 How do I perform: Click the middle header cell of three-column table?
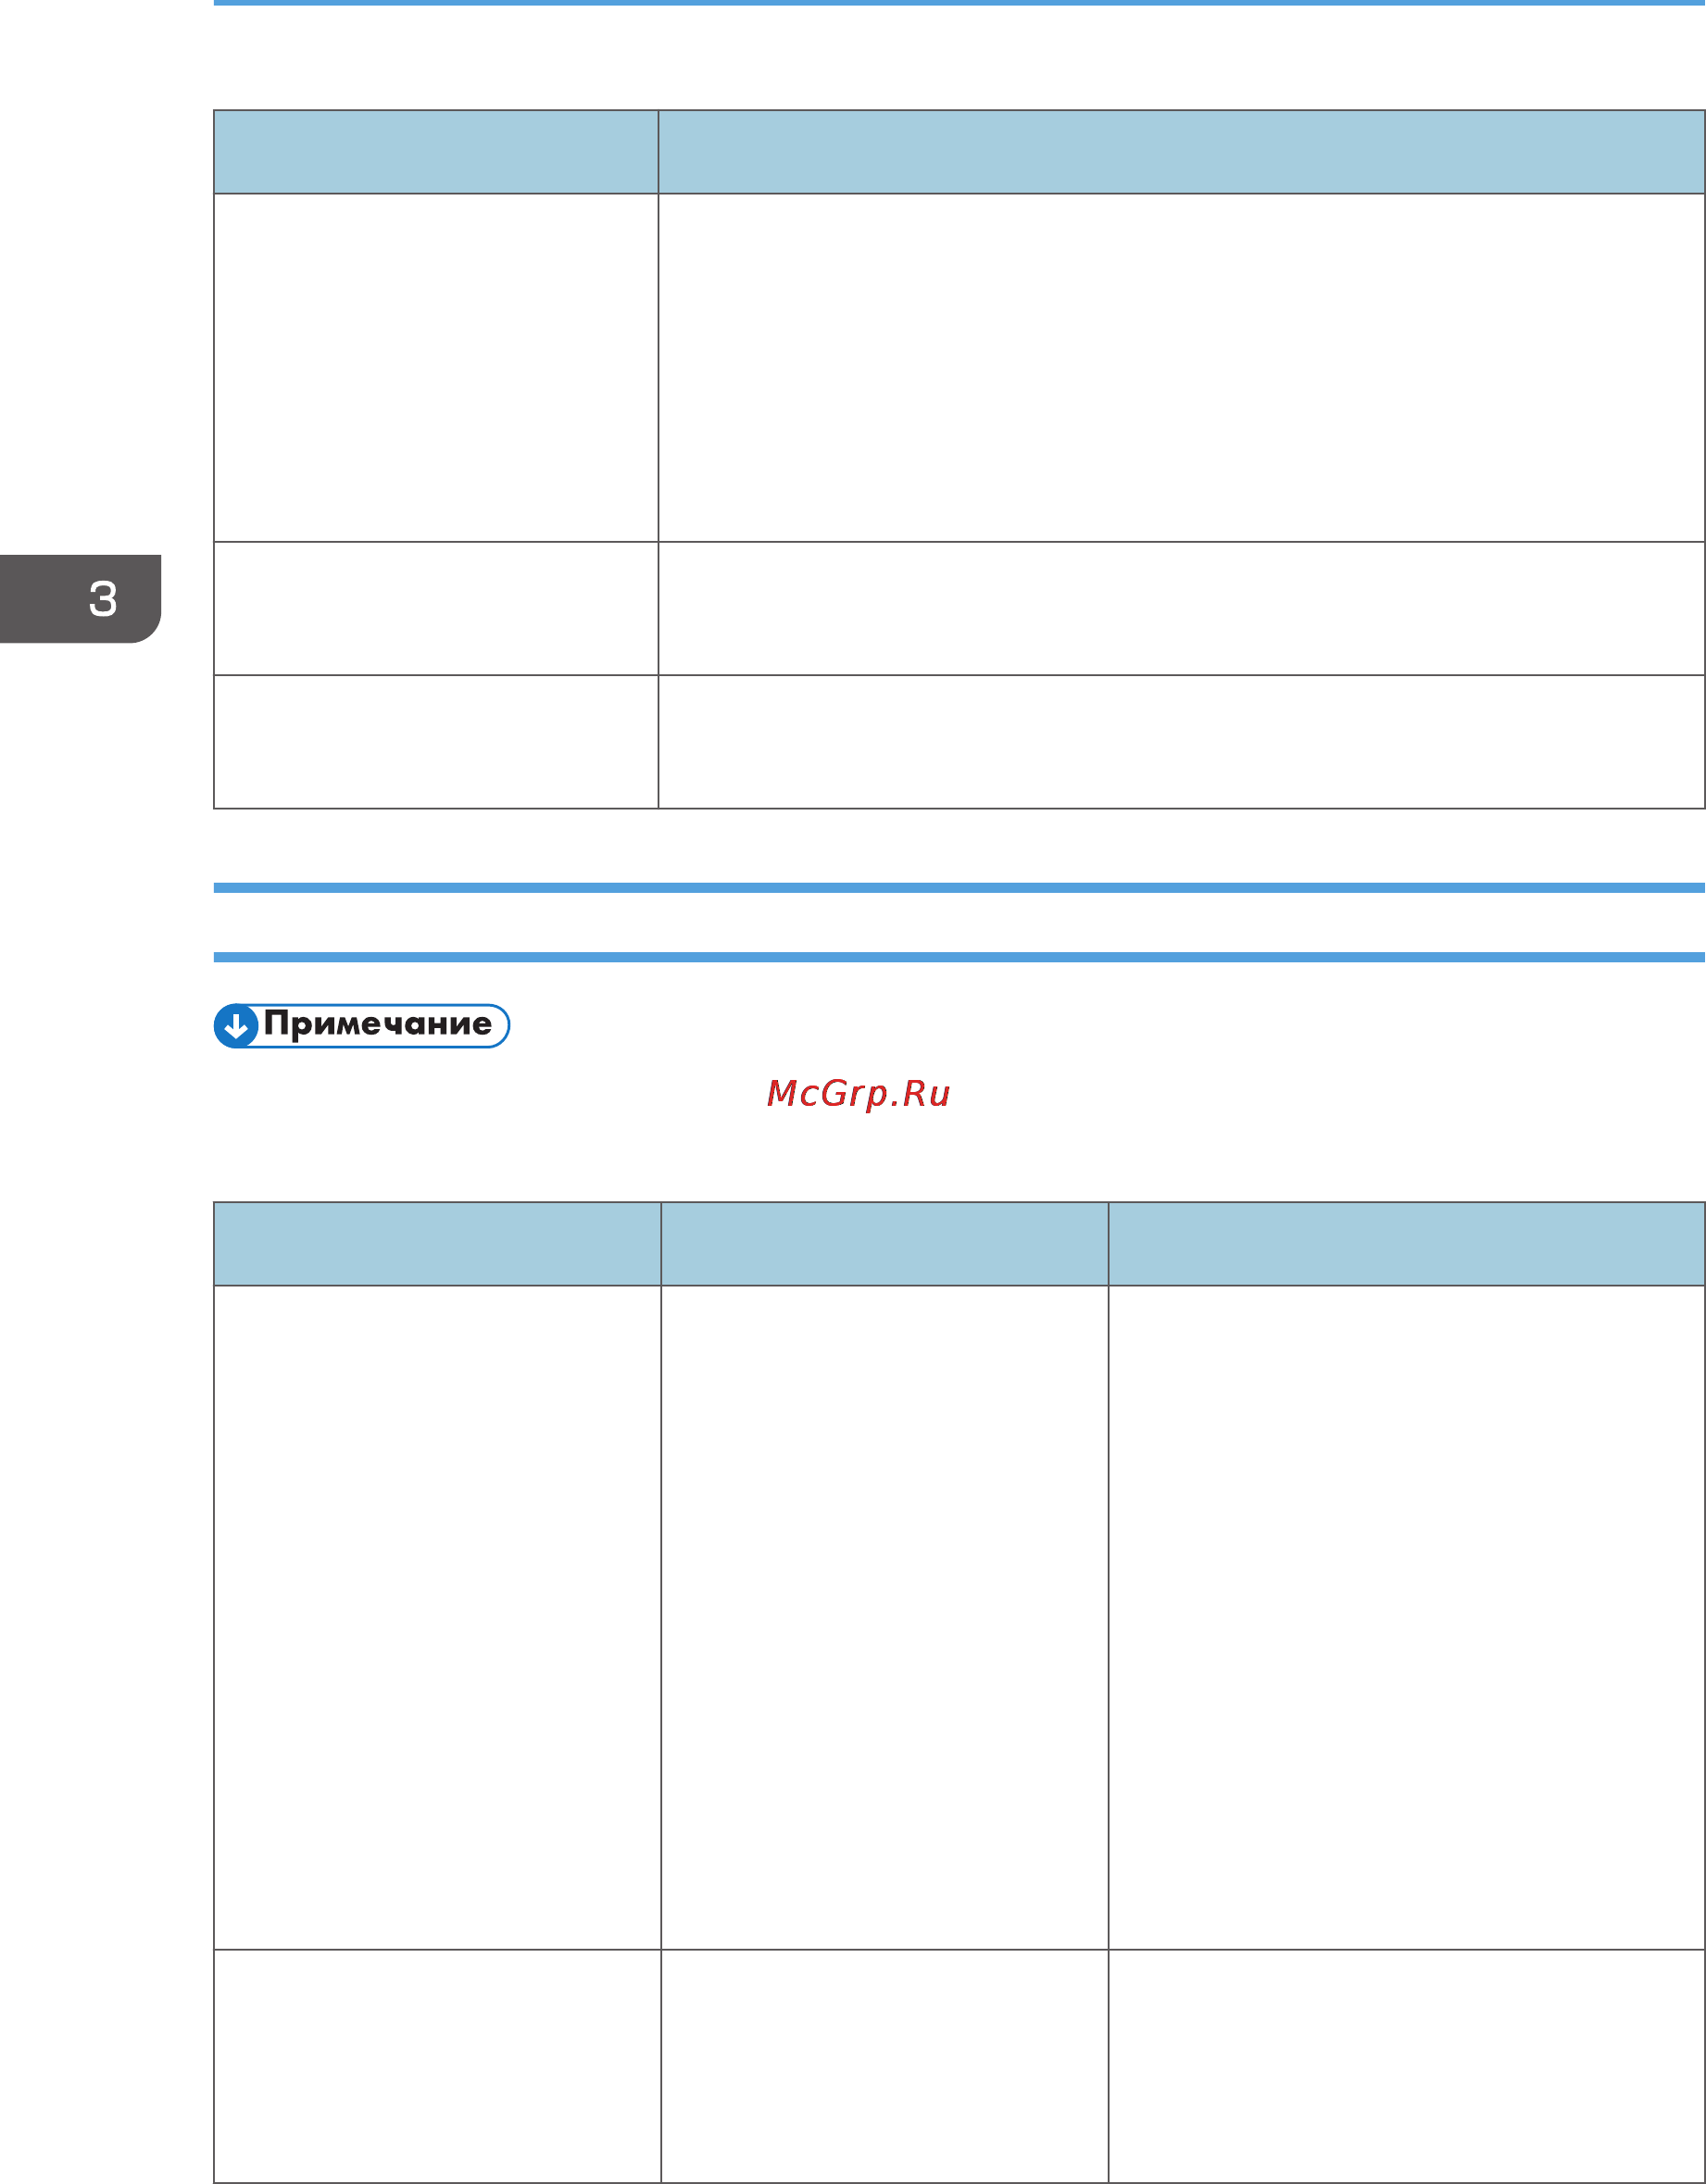884,1243
